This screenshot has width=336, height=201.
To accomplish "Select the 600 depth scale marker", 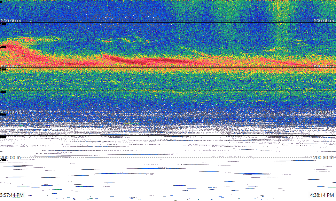I will (3, 137).
